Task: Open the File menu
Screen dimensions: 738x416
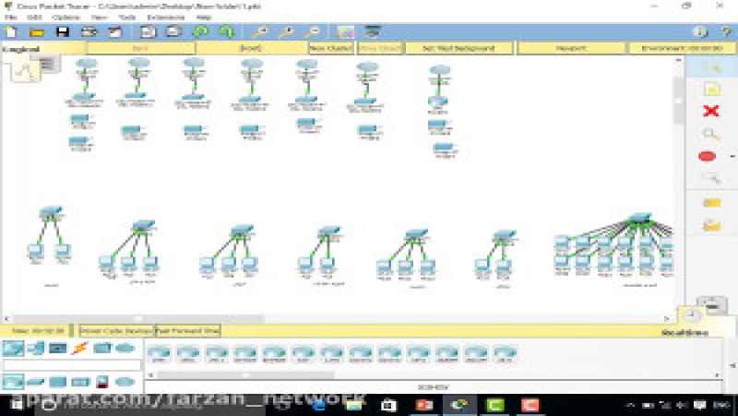Action: 8,17
